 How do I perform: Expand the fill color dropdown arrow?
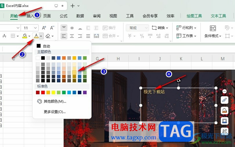pos(29,36)
